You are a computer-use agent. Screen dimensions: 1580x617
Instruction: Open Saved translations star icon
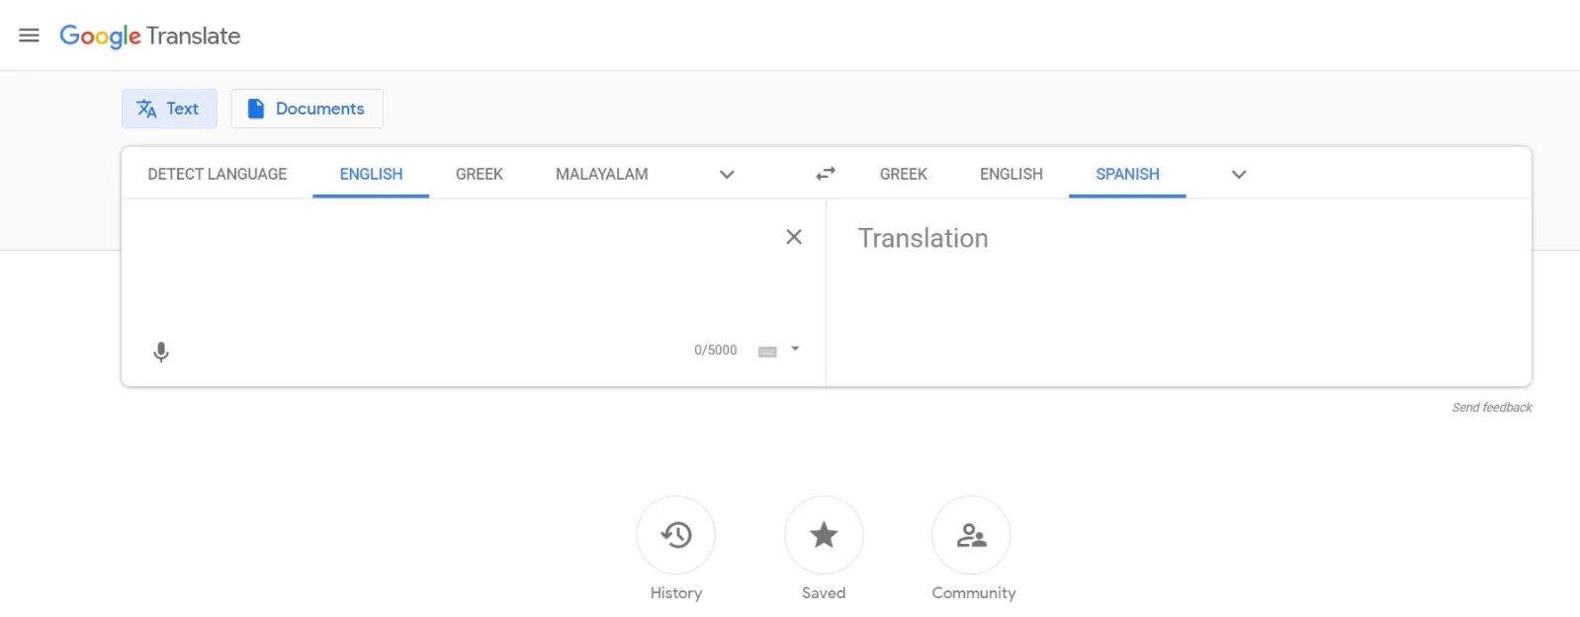824,535
